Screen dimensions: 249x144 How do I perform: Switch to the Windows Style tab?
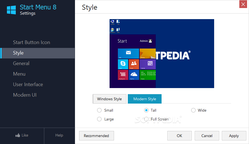(x=110, y=99)
